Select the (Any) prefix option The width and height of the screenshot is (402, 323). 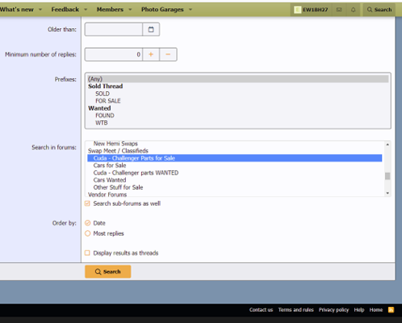[x=238, y=79]
